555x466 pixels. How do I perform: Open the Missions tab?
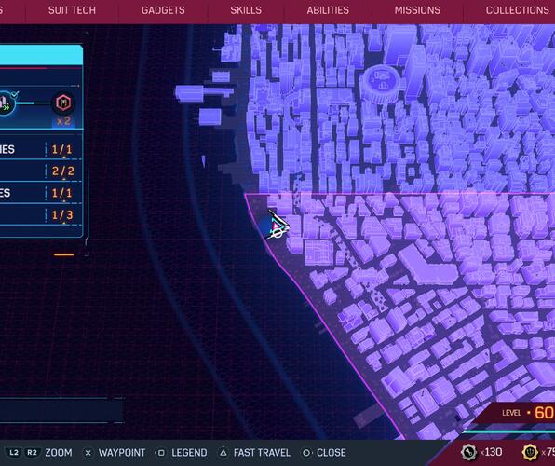point(417,10)
